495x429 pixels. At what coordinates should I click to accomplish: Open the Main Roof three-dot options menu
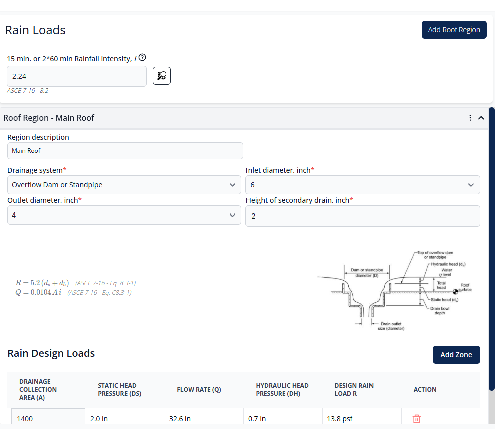[x=470, y=118]
